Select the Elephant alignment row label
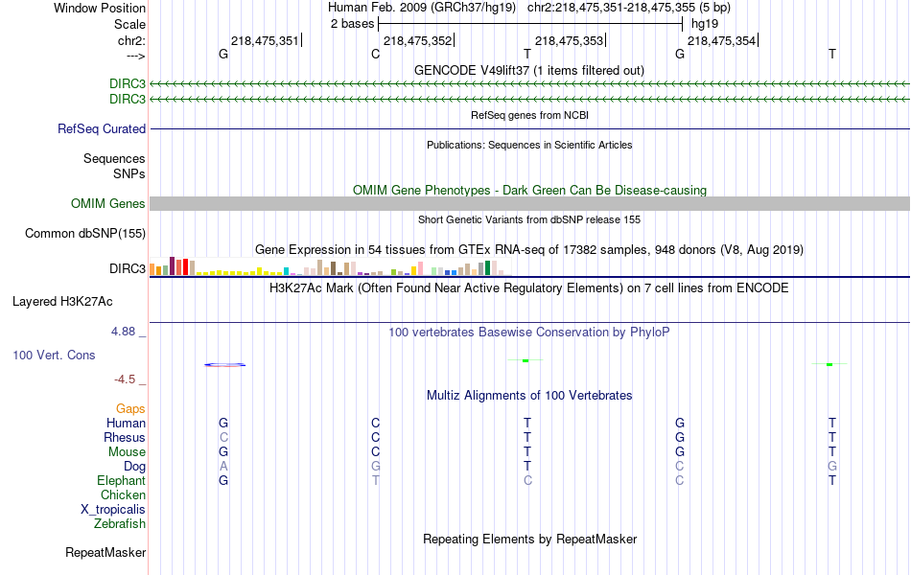 point(121,481)
